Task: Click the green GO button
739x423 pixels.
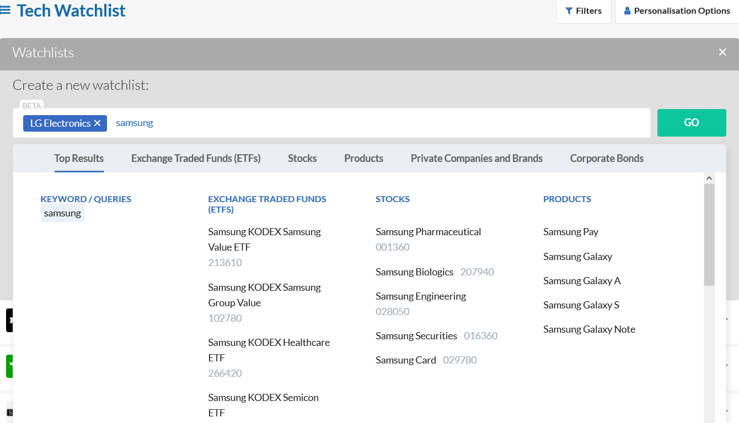Action: (692, 123)
